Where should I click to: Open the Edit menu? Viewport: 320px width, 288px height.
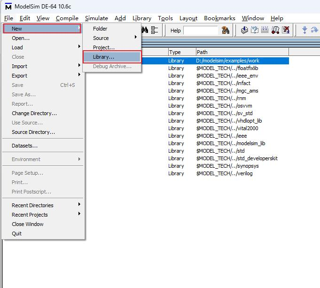[25, 18]
